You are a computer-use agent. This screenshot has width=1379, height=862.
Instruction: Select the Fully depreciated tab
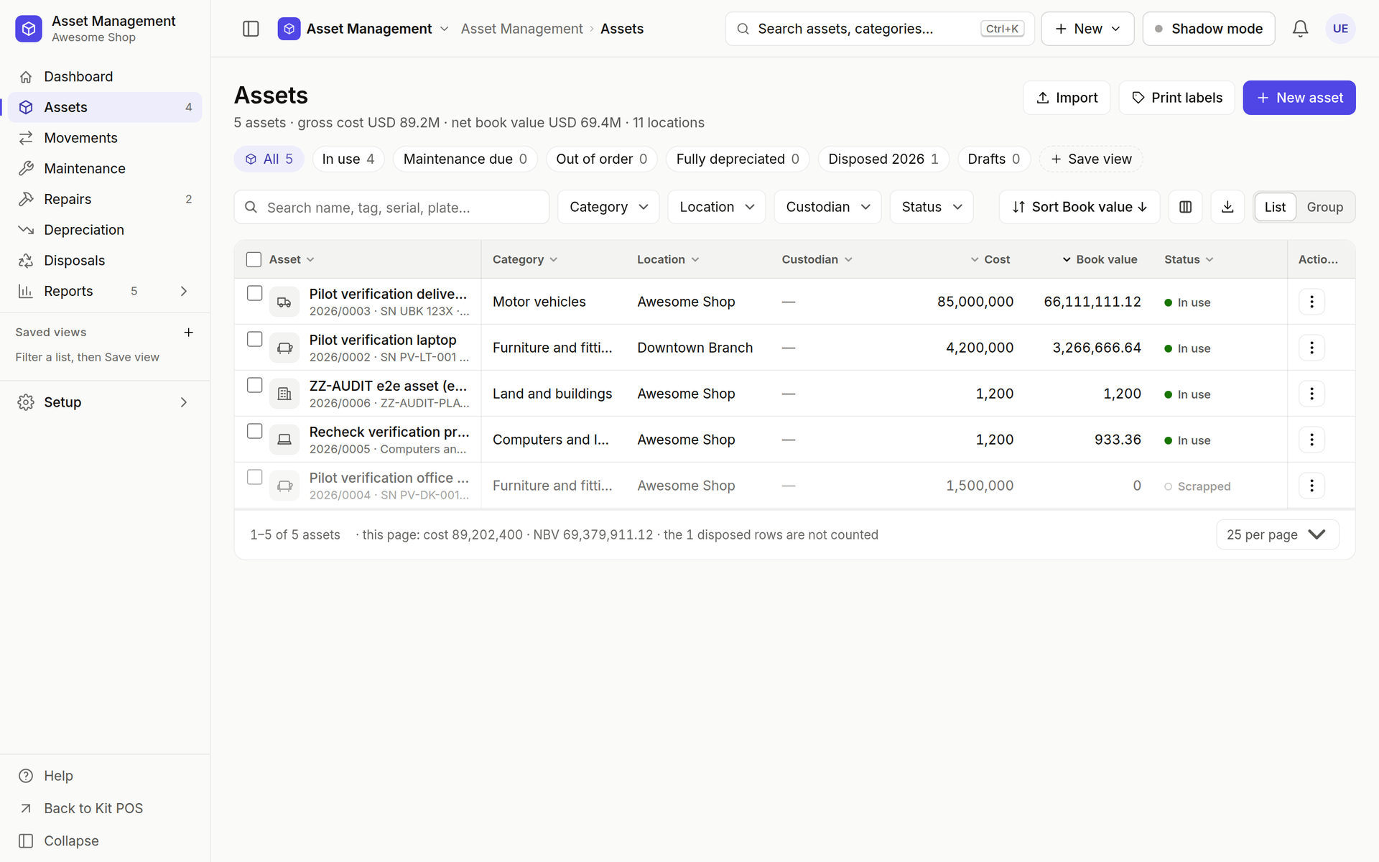pyautogui.click(x=738, y=159)
